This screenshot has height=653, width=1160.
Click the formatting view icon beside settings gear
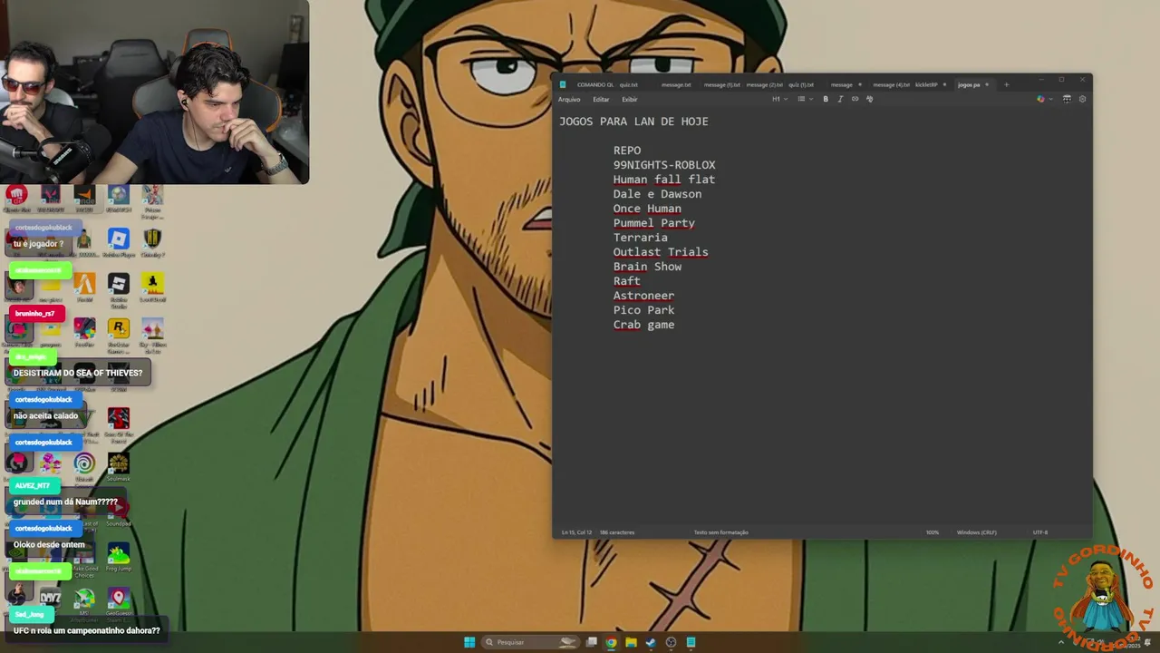(x=1067, y=99)
